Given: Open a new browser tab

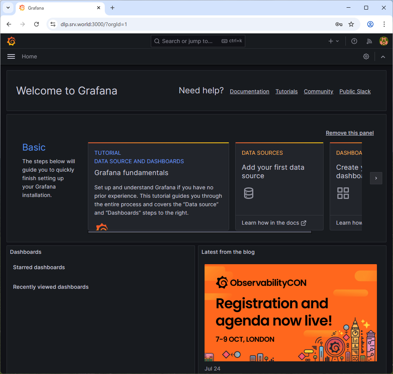Looking at the screenshot, I should point(112,8).
